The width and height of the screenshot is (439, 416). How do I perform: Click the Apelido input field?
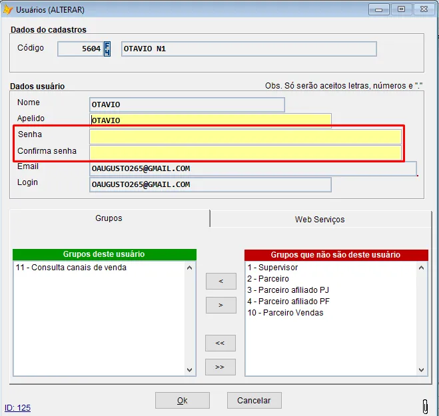pos(211,120)
